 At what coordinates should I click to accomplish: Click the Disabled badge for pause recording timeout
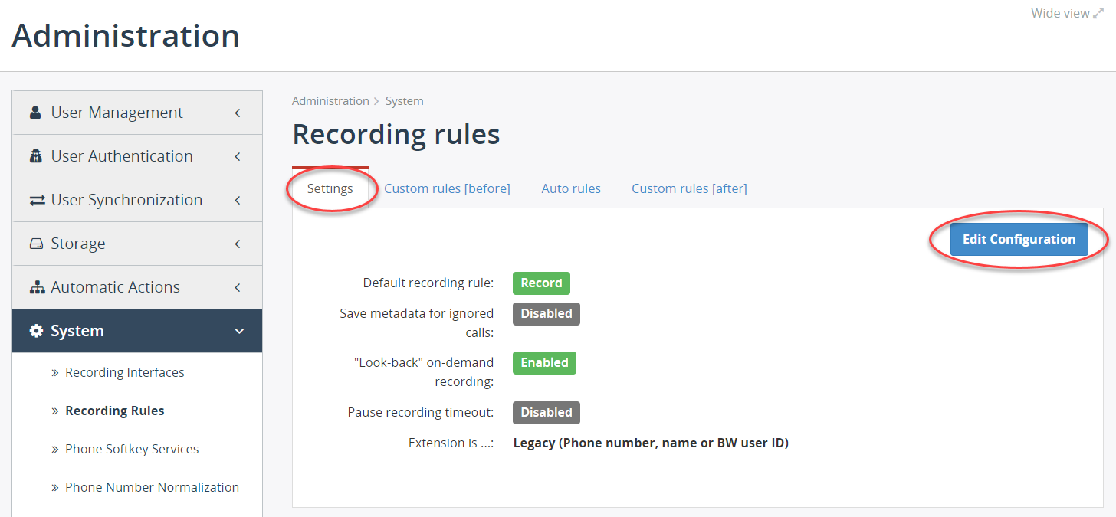547,412
